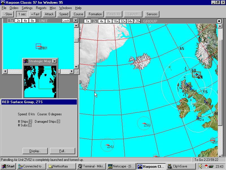
Task: Click the Formation toolbar button
Action: tap(95, 14)
